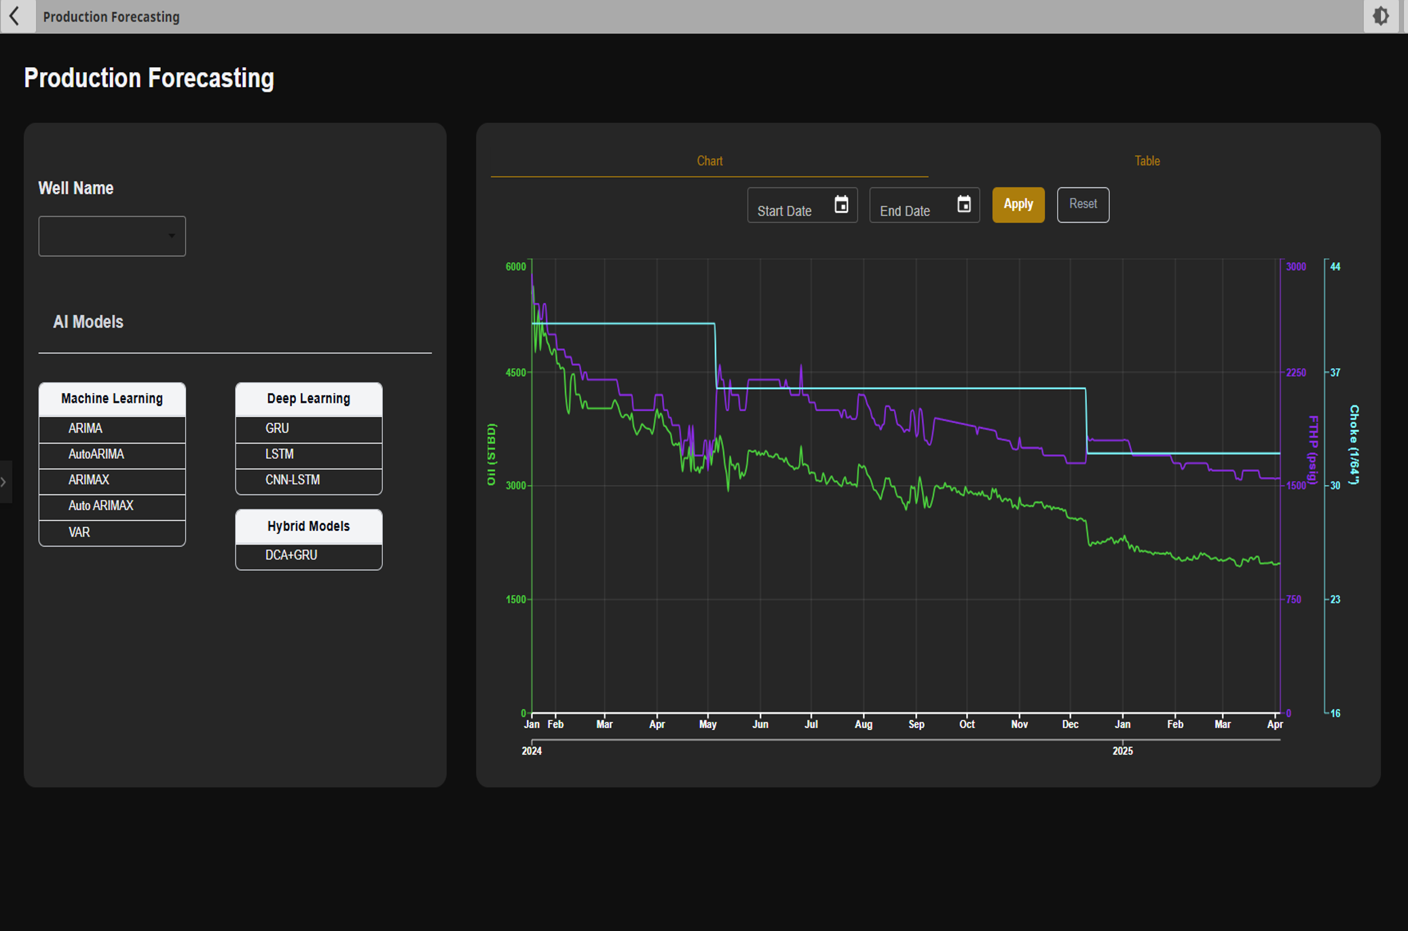Image resolution: width=1408 pixels, height=931 pixels.
Task: Click the Apply date filter button
Action: tap(1018, 204)
